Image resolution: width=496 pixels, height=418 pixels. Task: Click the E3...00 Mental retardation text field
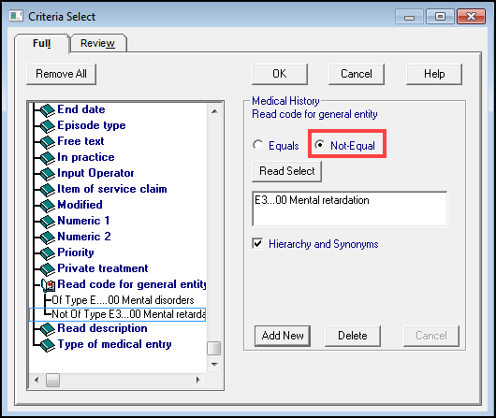350,209
